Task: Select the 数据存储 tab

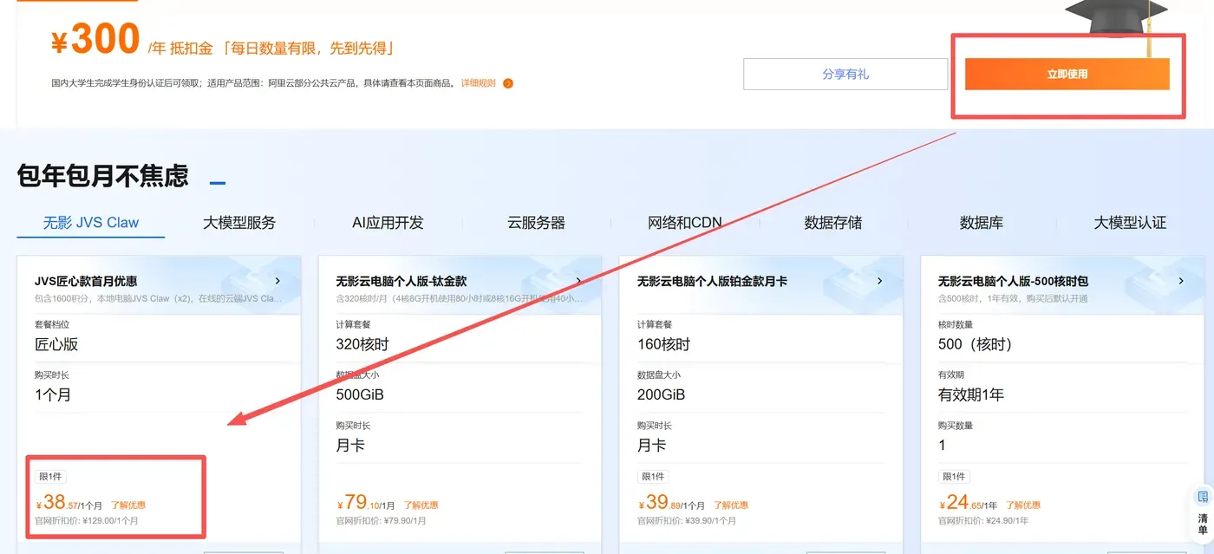Action: click(x=833, y=223)
